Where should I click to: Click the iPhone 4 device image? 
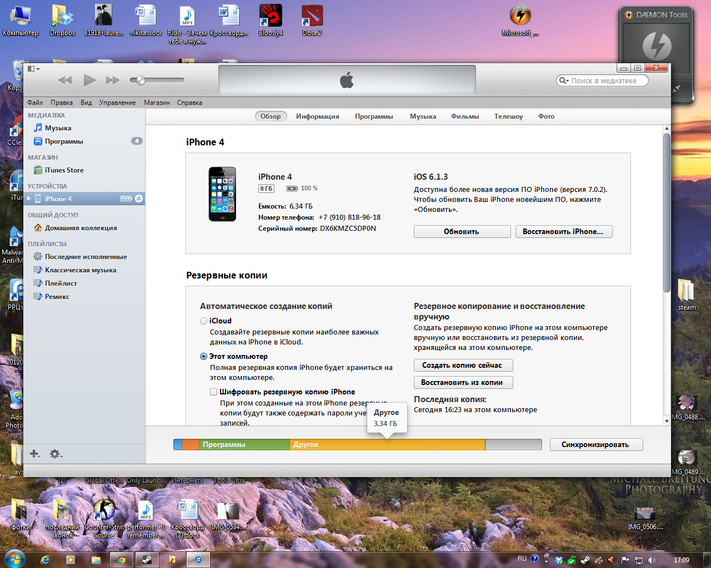[222, 194]
